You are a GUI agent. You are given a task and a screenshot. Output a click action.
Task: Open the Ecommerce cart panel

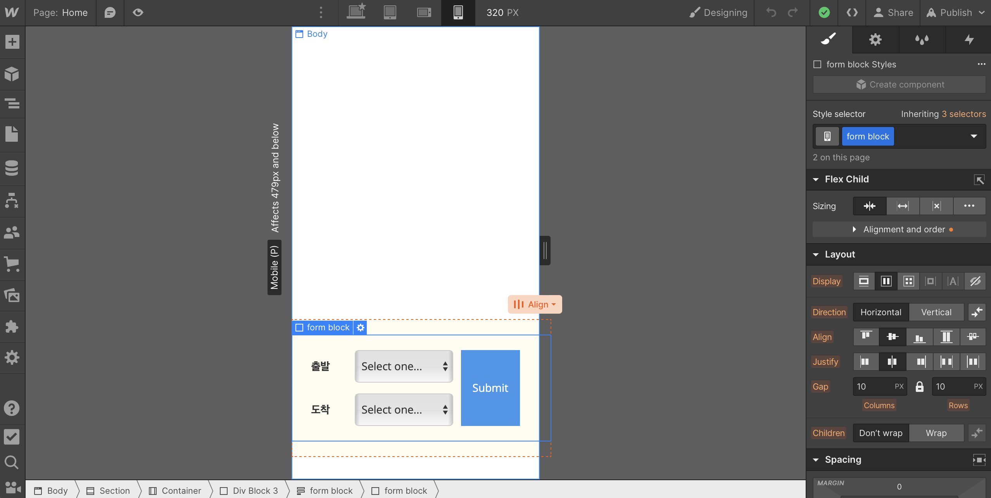[x=12, y=264]
